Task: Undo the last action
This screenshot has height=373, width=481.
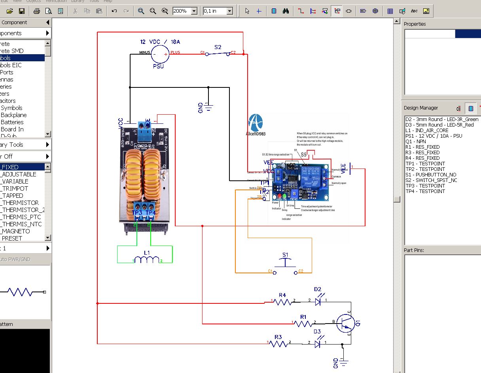Action: pos(114,11)
